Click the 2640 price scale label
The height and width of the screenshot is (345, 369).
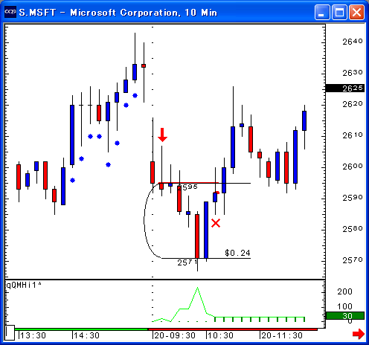click(x=353, y=42)
